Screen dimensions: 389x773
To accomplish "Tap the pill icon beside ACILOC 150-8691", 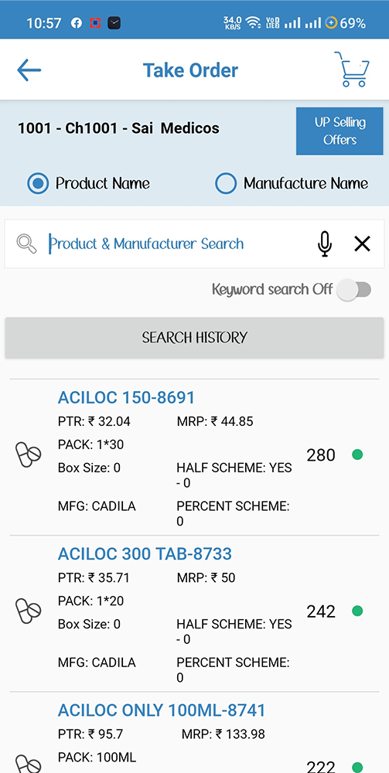I will 28,455.
